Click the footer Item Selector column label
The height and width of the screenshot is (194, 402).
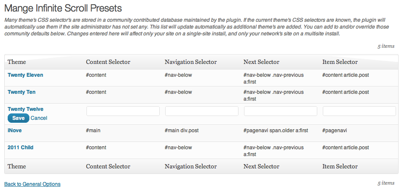coord(340,166)
